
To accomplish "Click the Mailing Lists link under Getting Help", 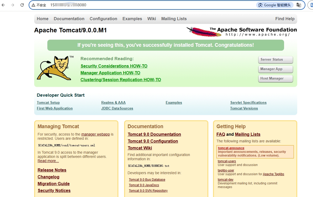I will tap(248, 134).
